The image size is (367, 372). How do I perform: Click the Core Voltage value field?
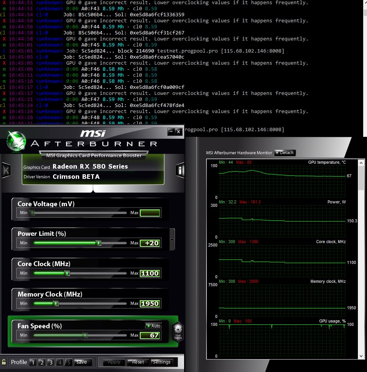[150, 213]
